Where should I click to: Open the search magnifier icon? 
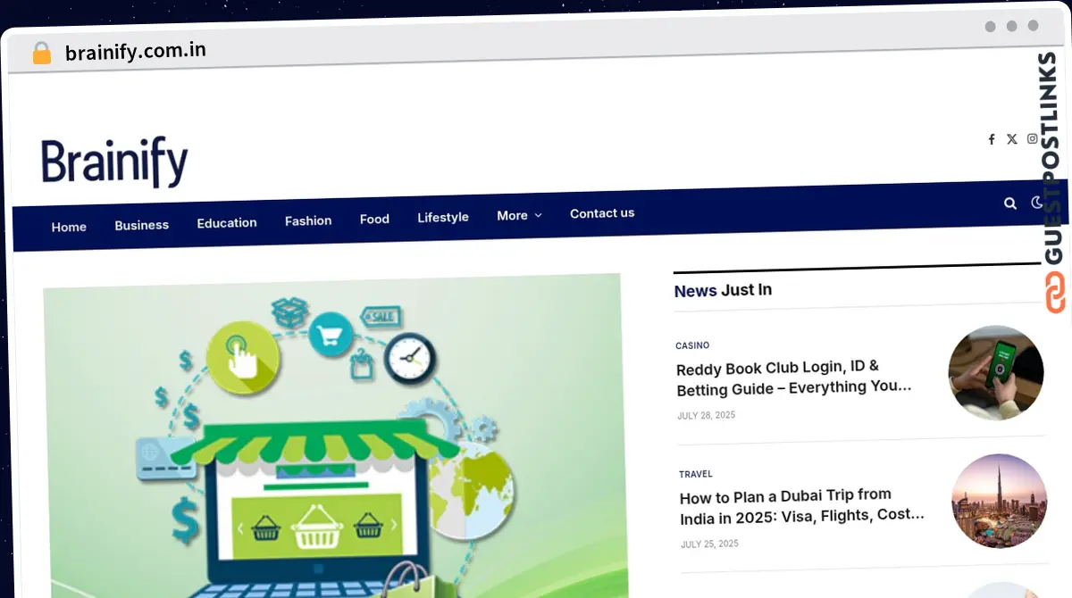(x=1010, y=204)
